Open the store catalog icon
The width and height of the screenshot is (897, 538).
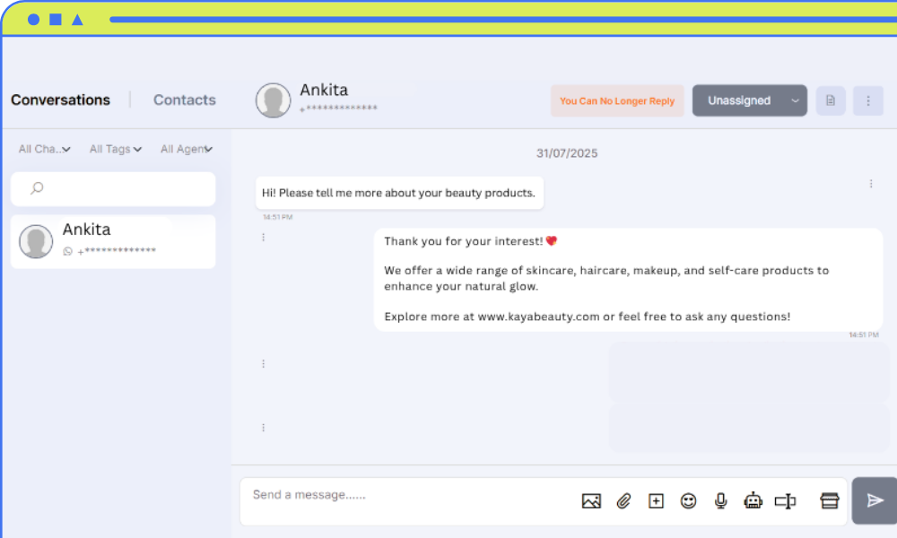click(x=830, y=501)
